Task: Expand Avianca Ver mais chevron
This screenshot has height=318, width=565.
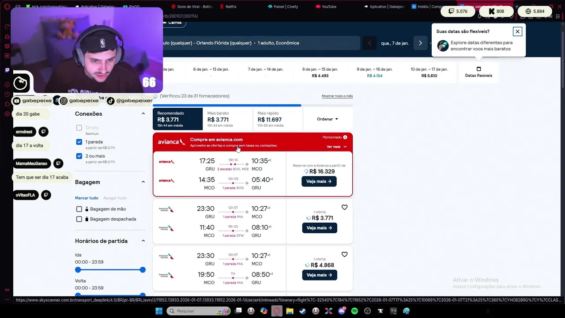Action: coord(345,147)
